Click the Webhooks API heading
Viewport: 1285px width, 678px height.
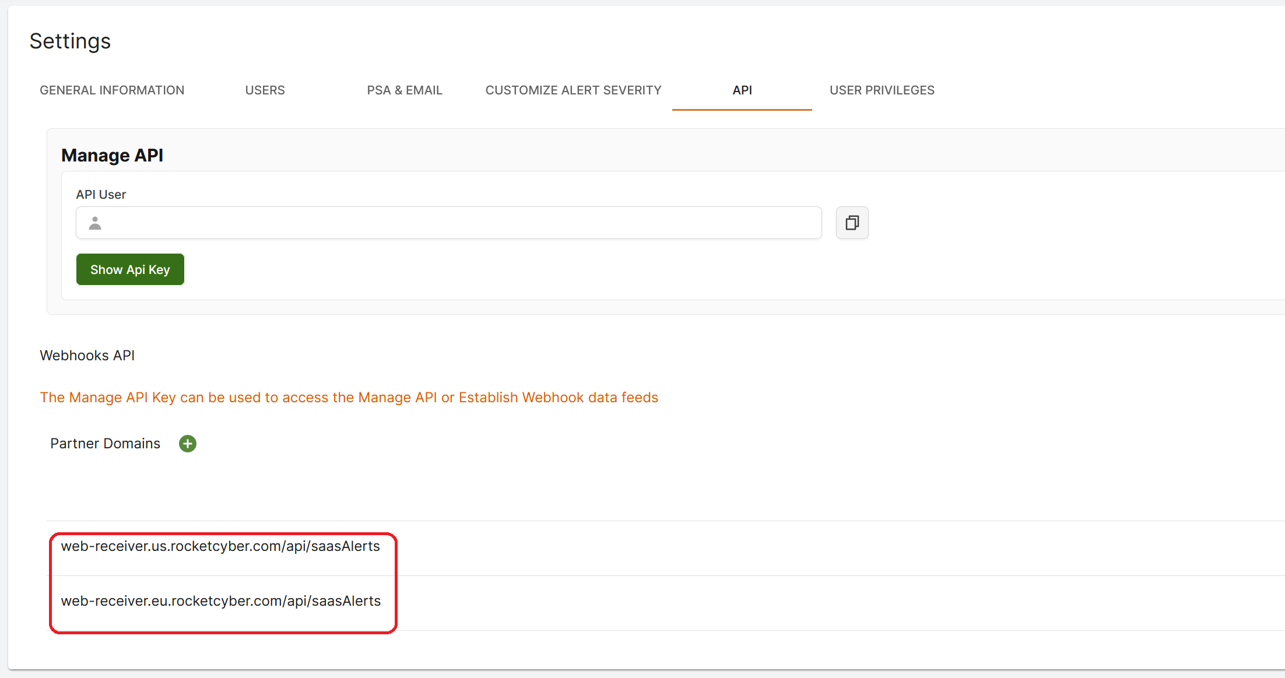(x=87, y=356)
